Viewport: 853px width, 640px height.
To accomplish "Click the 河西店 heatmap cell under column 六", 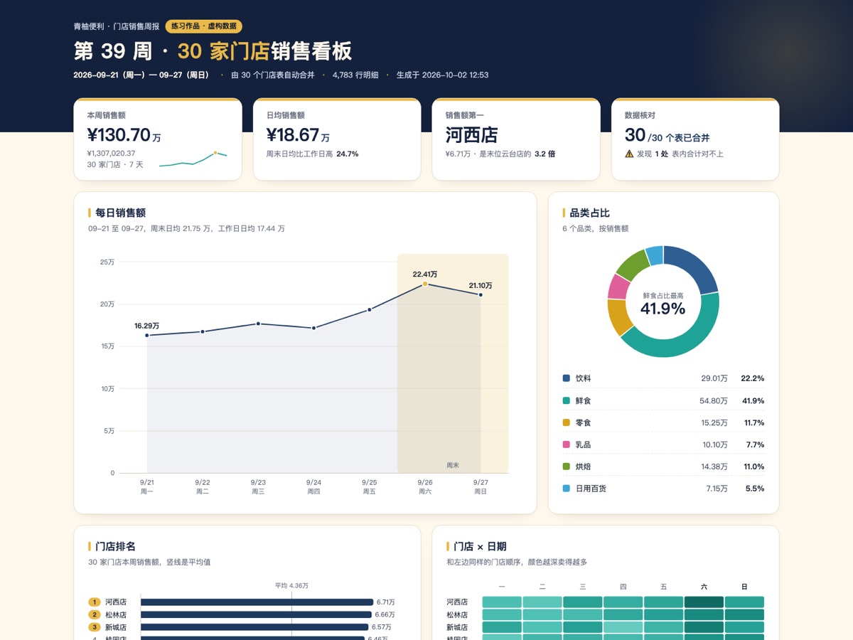I will pyautogui.click(x=704, y=602).
